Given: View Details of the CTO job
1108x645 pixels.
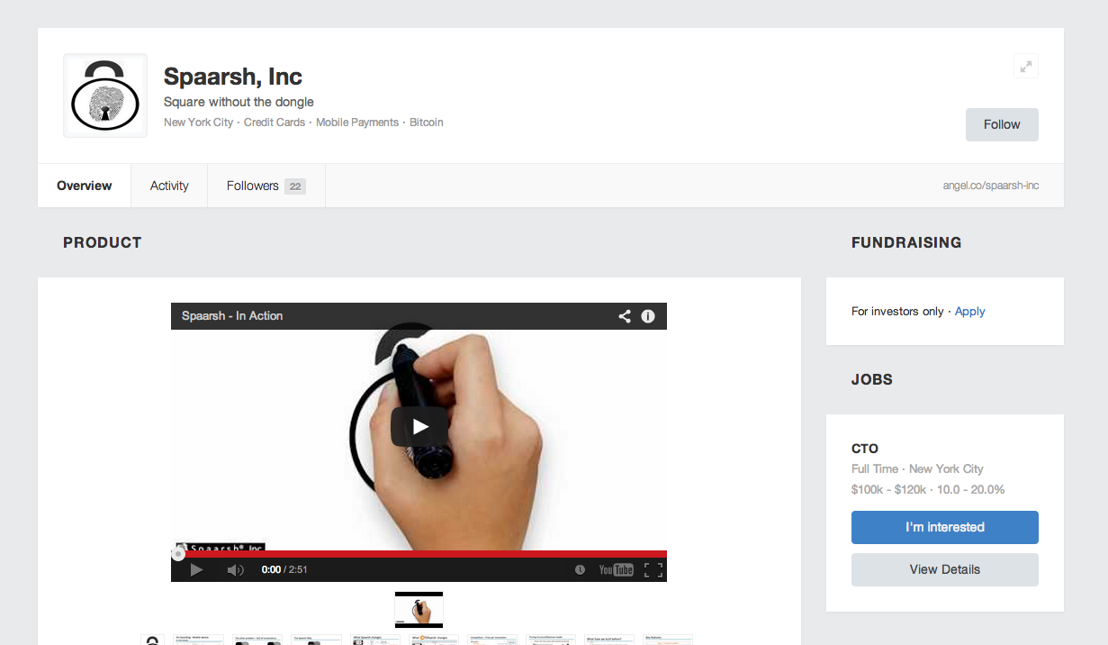Looking at the screenshot, I should tap(944, 569).
